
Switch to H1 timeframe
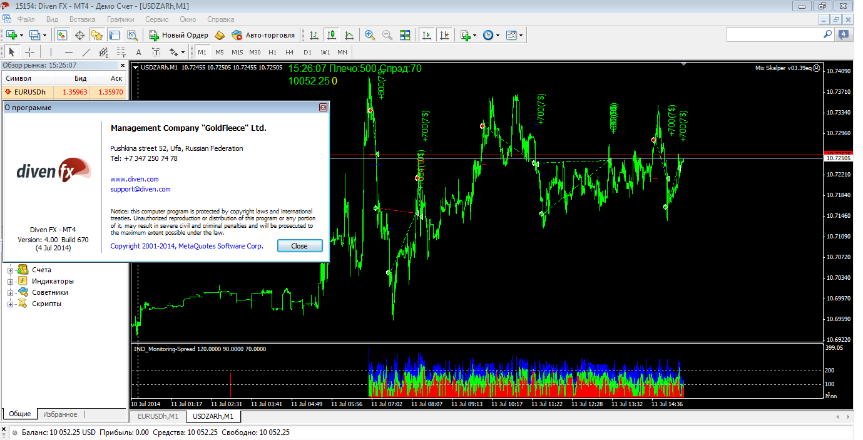272,52
